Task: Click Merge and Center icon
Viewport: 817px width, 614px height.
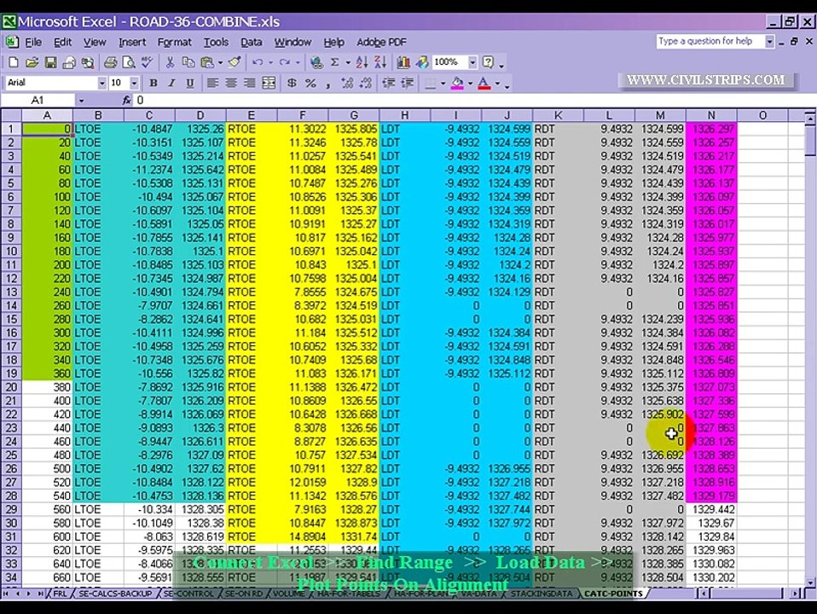Action: (269, 83)
